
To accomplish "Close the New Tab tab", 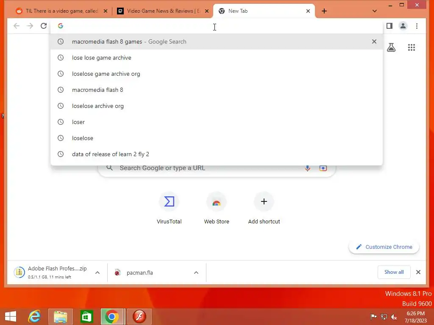I will (308, 11).
